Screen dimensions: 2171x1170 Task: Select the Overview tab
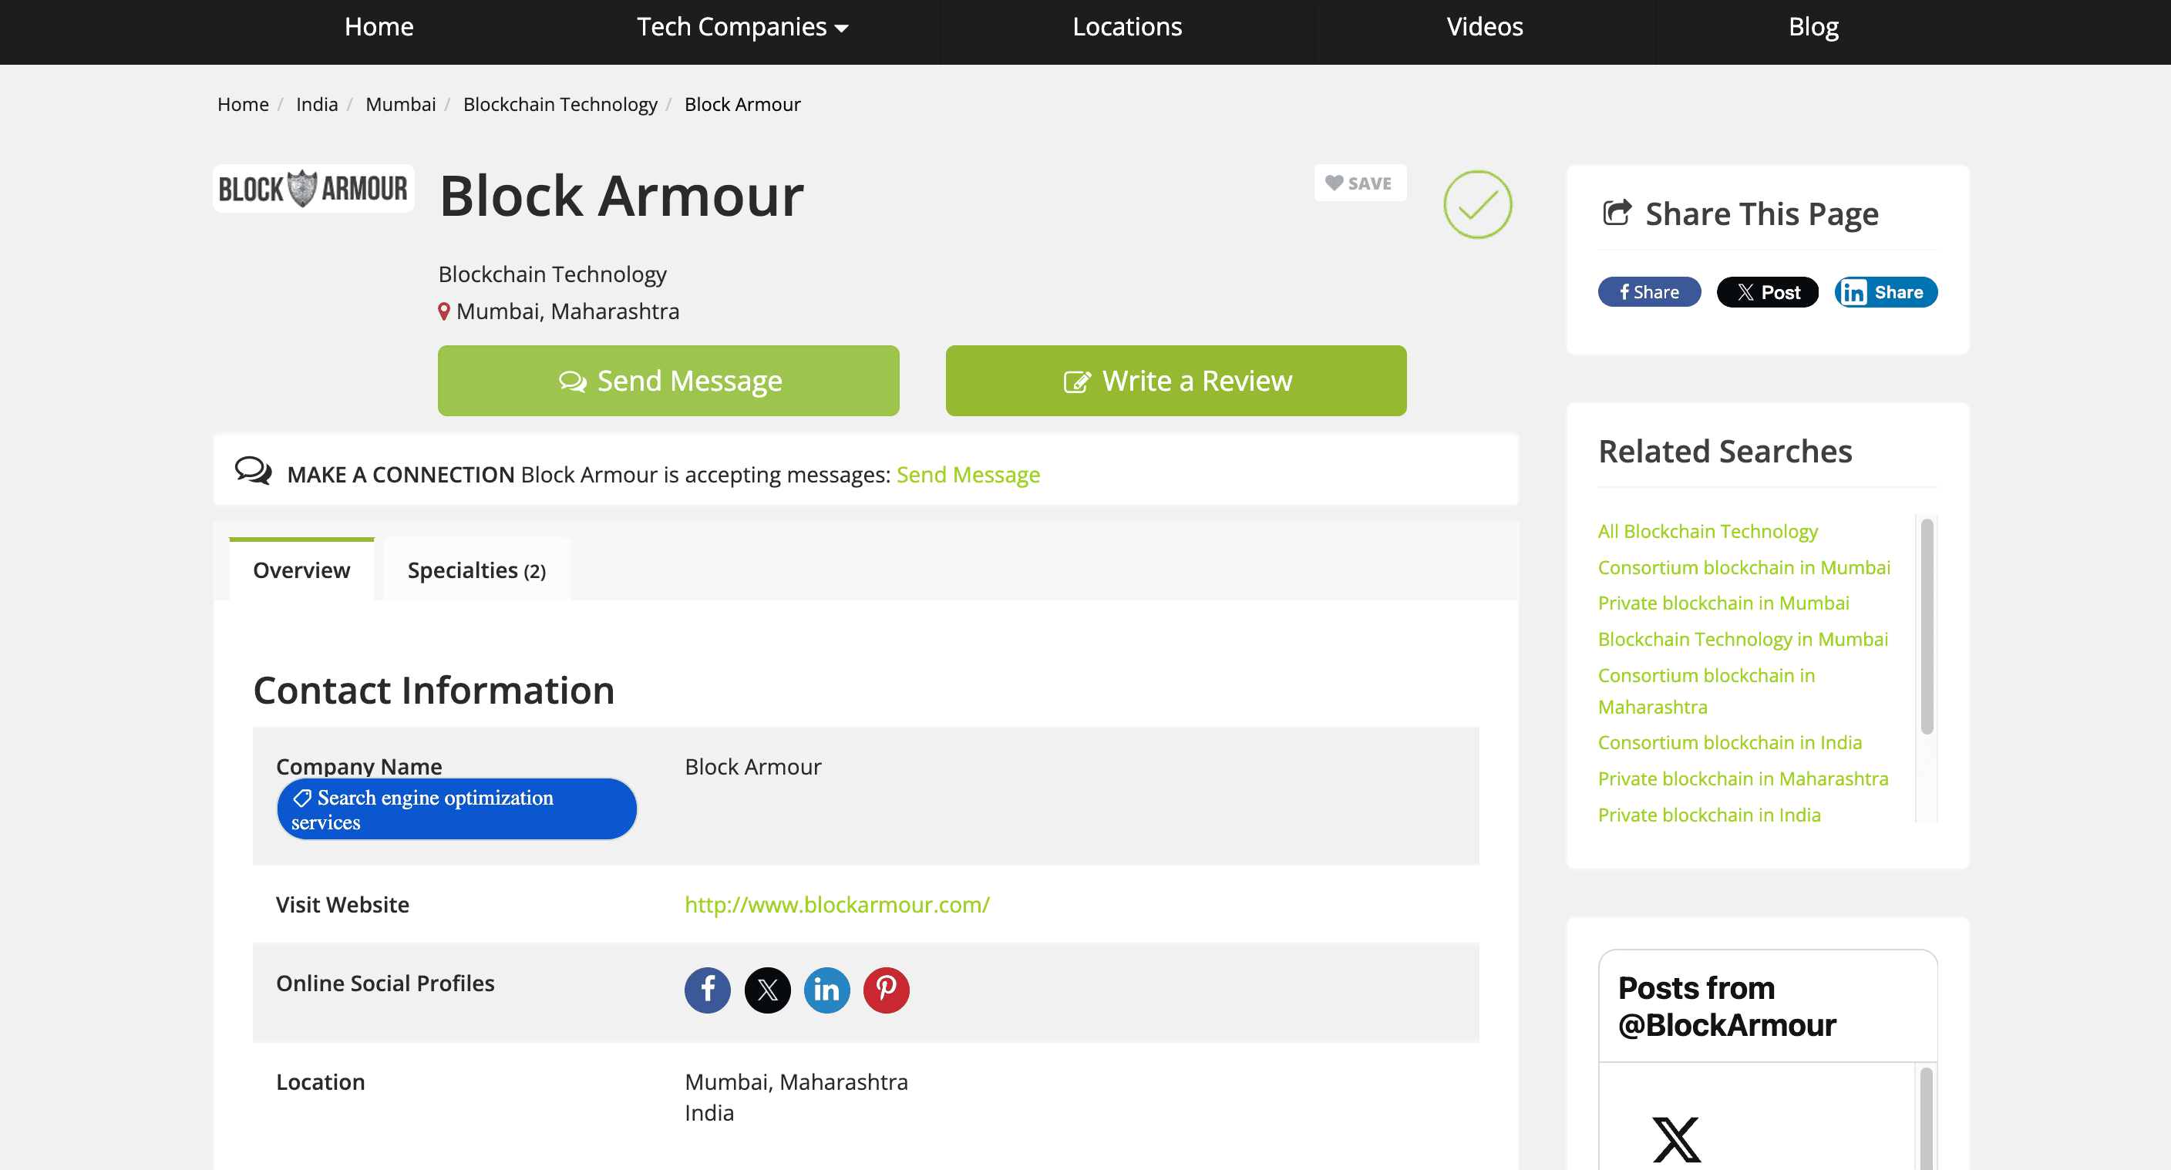click(x=301, y=570)
